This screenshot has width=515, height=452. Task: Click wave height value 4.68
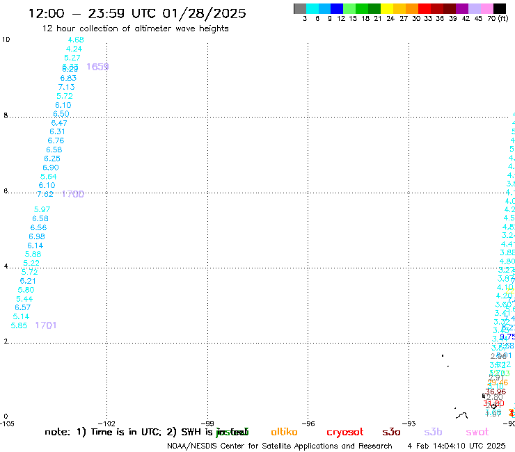[x=76, y=40]
